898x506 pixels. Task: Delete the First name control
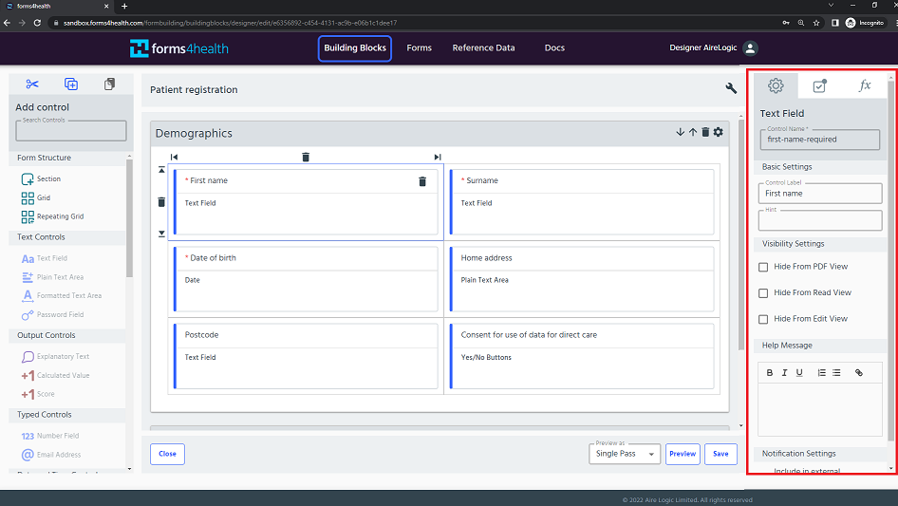pos(422,181)
